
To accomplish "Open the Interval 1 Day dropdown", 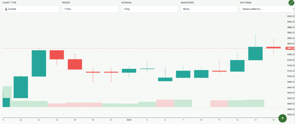I will (150, 9).
